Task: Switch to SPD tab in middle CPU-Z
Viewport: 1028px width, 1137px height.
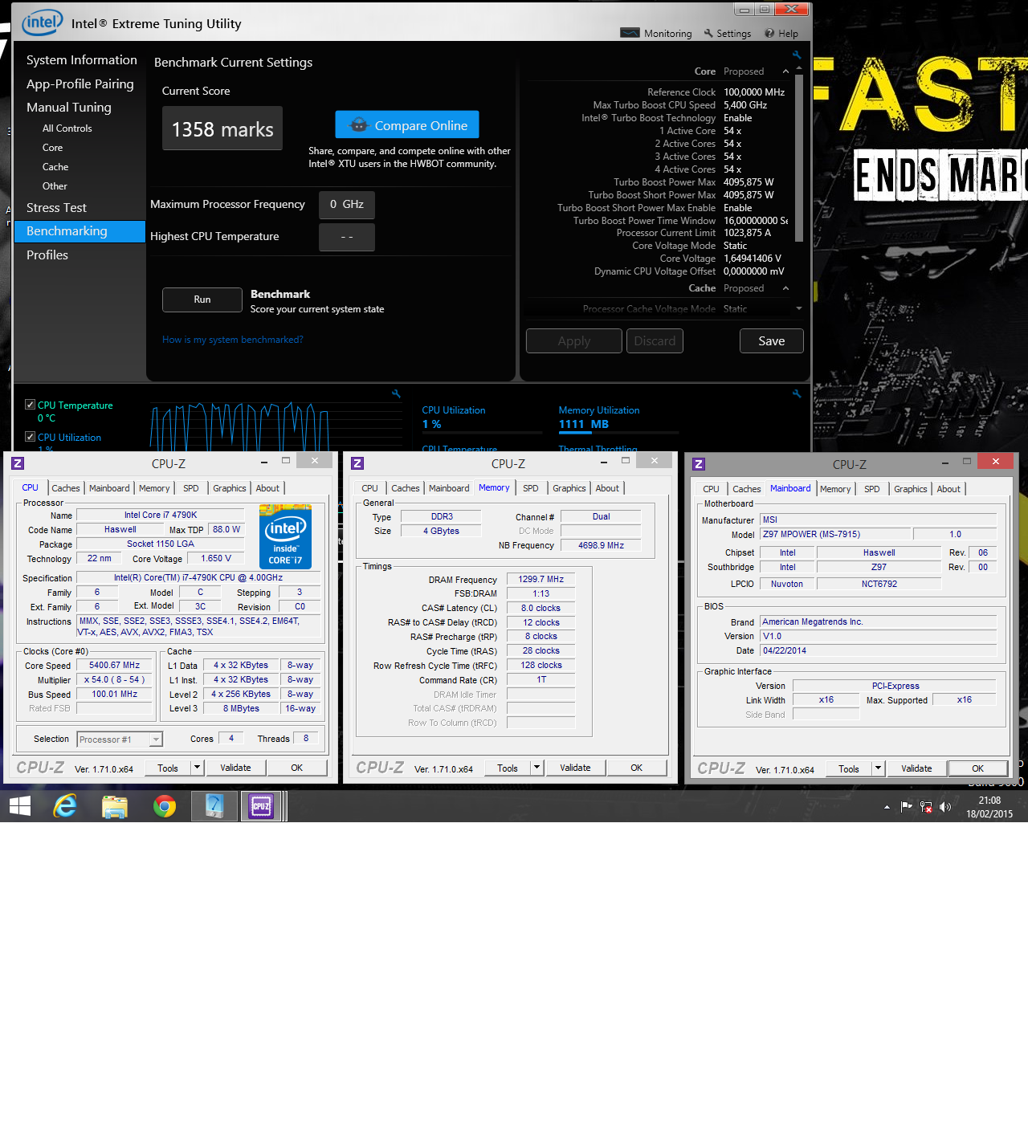Action: 531,488
